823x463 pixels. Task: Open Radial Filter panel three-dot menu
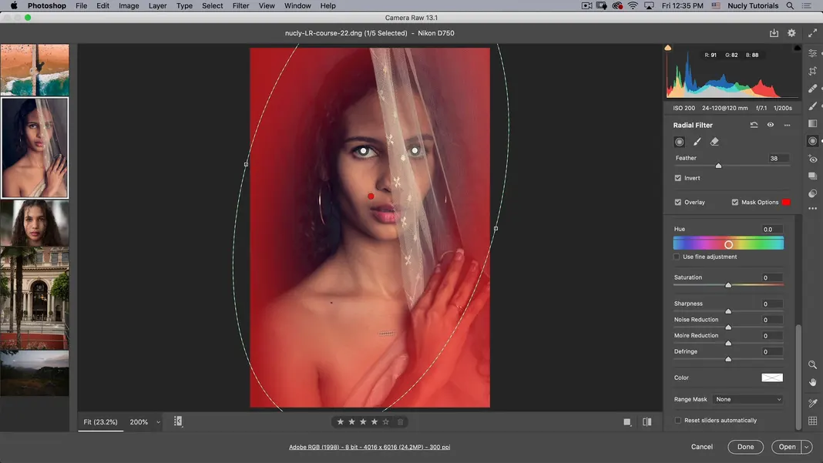[787, 125]
